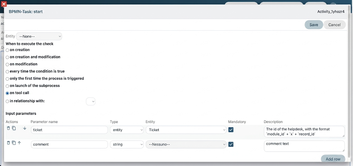Click the Save button
This screenshot has width=353, height=166.
coord(314,25)
